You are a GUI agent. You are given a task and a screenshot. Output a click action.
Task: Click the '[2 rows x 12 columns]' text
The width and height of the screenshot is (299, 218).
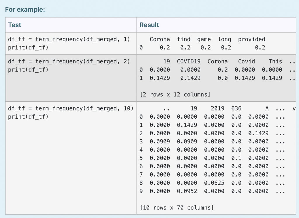click(x=175, y=94)
